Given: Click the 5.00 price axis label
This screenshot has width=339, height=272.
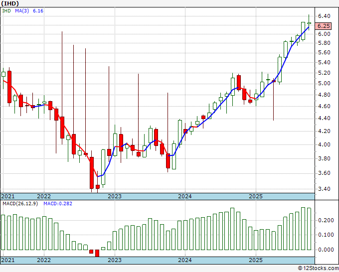Looking at the screenshot, I should [324, 83].
